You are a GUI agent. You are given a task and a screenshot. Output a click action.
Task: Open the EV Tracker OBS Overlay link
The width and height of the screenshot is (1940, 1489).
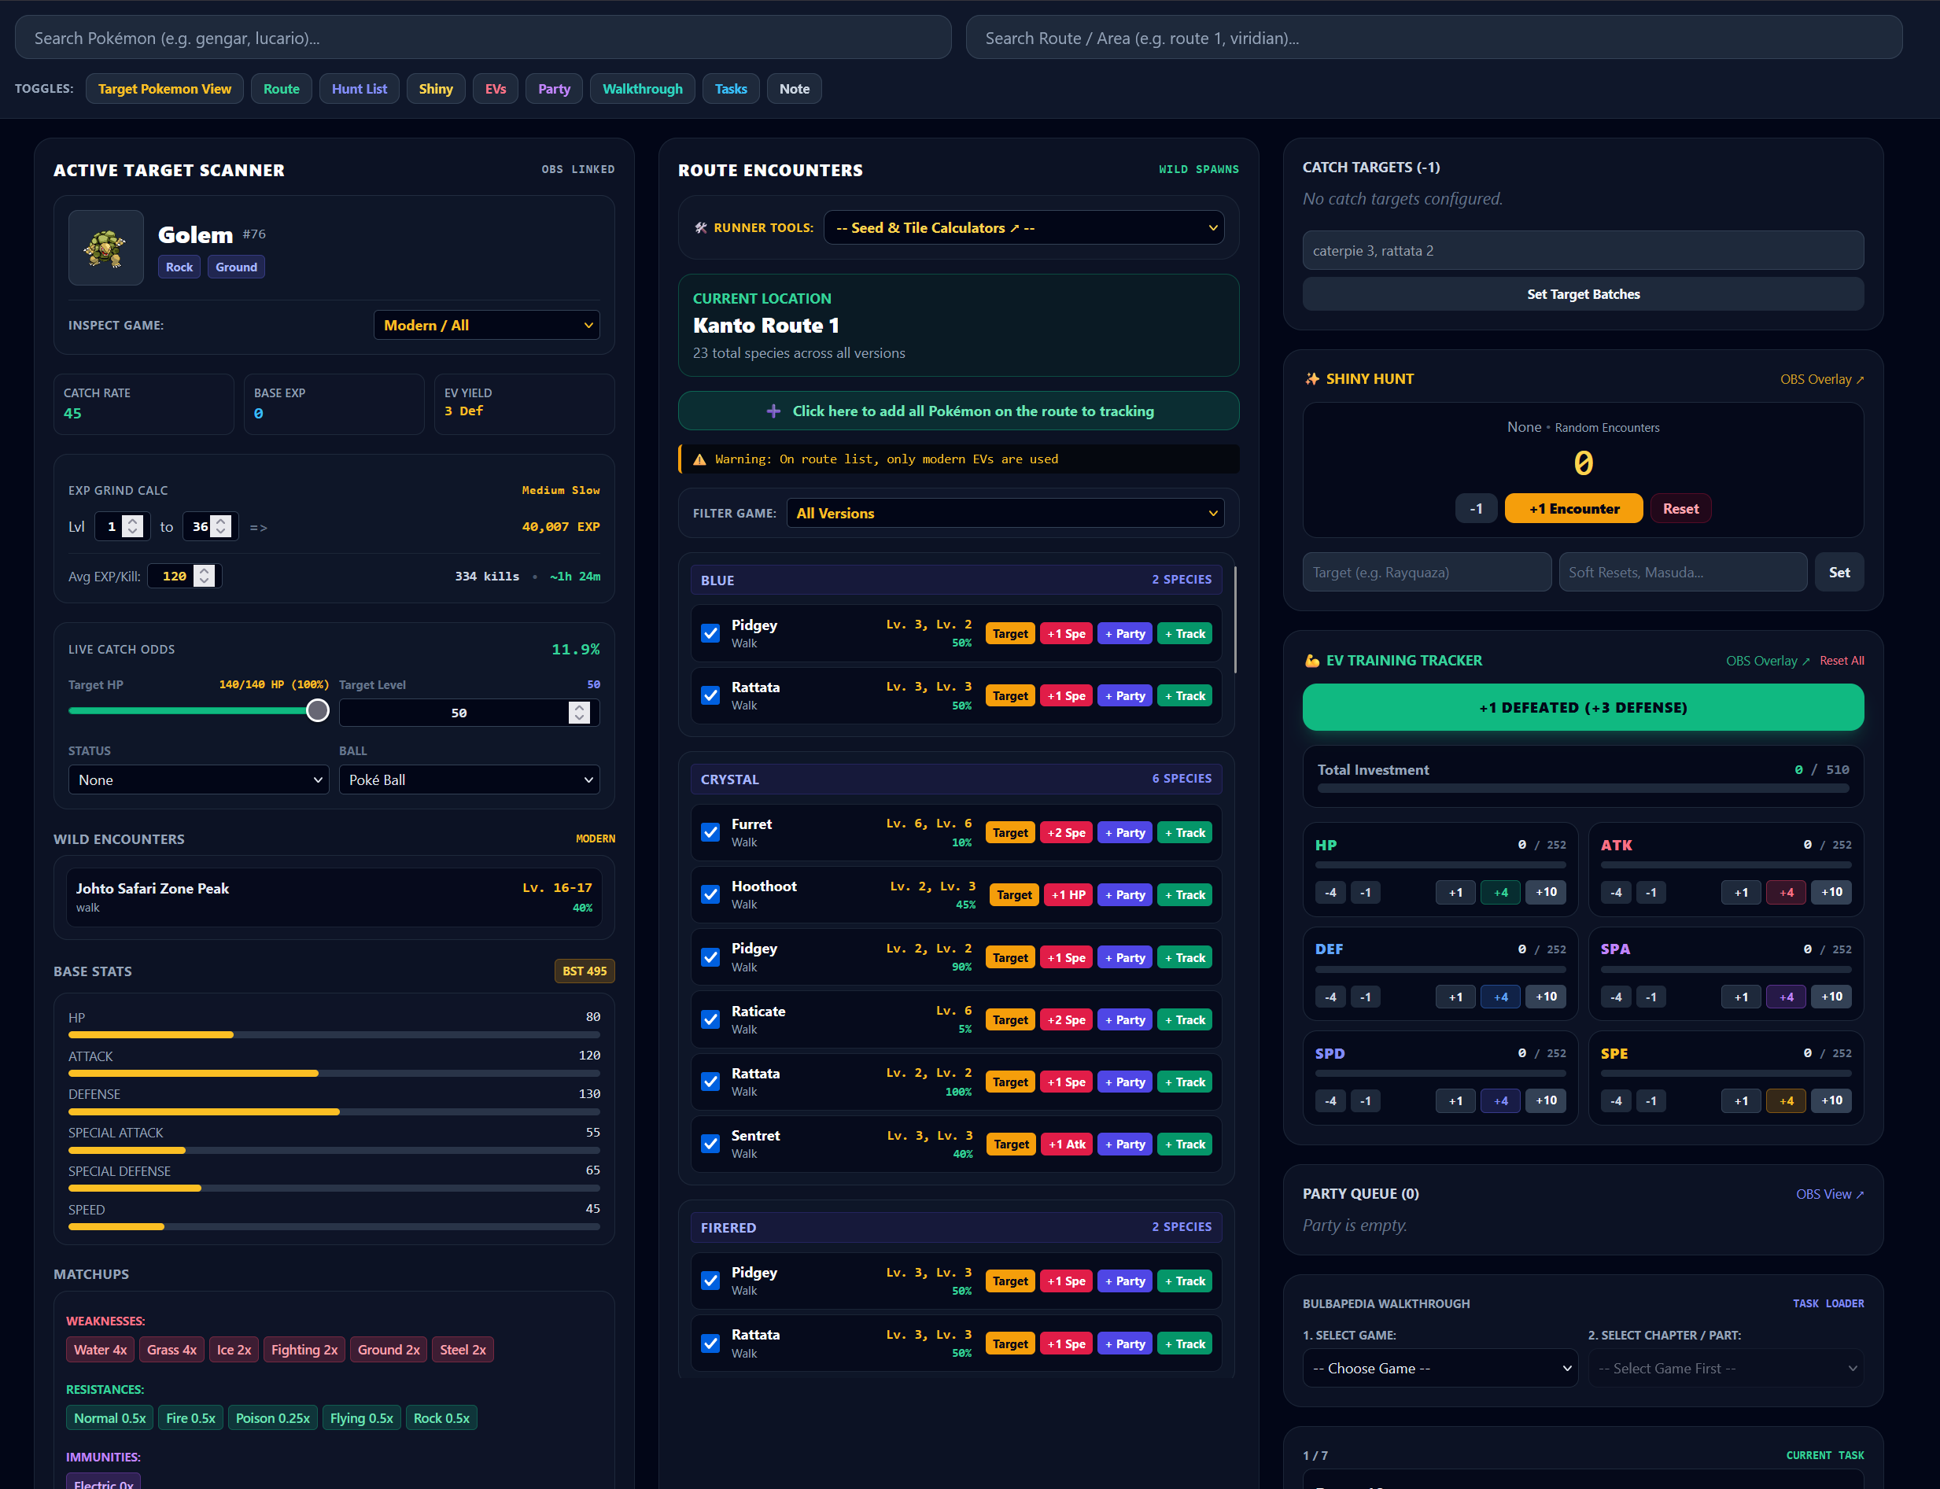coord(1767,660)
